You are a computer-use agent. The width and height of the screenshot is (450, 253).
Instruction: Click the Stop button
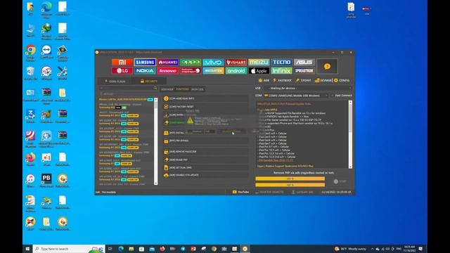pos(340,181)
